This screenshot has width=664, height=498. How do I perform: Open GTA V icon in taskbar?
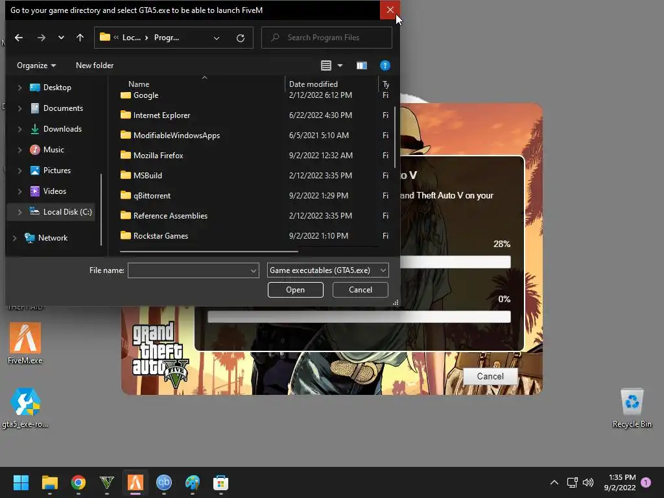[x=107, y=482]
